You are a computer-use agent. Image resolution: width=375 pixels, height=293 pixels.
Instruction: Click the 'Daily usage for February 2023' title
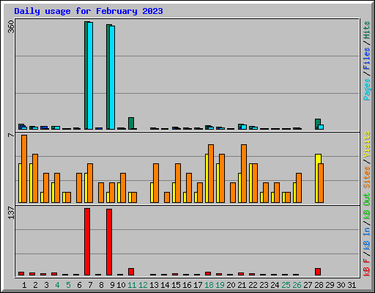[x=89, y=11]
